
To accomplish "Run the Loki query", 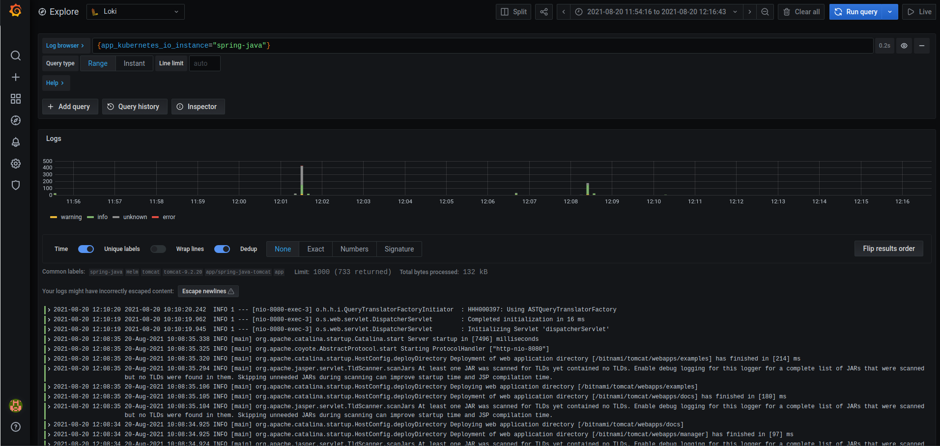I will coord(856,12).
